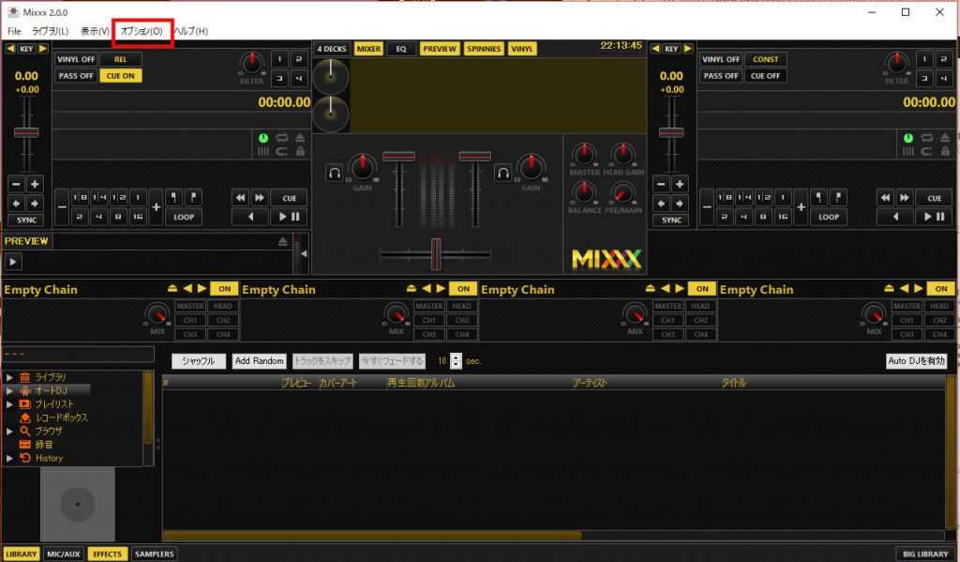The height and width of the screenshot is (562, 960).
Task: Activate left deck LOOP button
Action: (184, 217)
